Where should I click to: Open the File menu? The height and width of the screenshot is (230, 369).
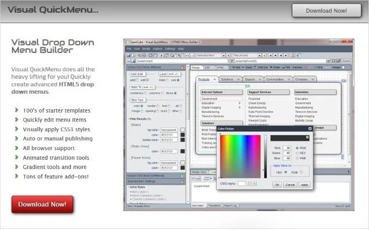coord(129,49)
